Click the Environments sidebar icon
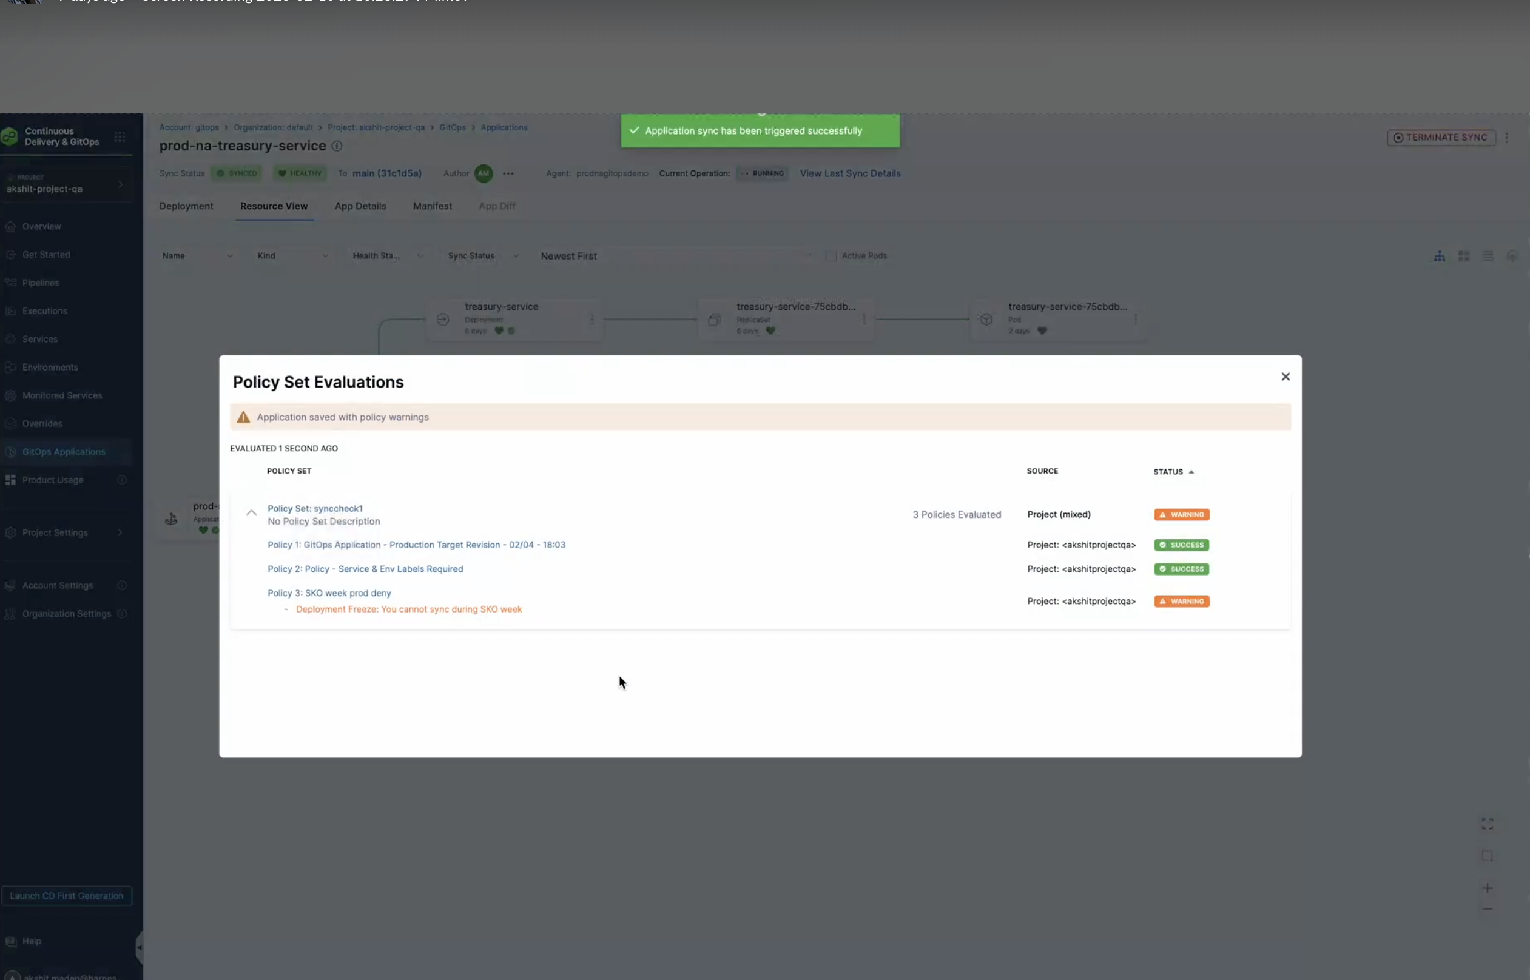Screen dimensions: 1530x980 (10, 367)
